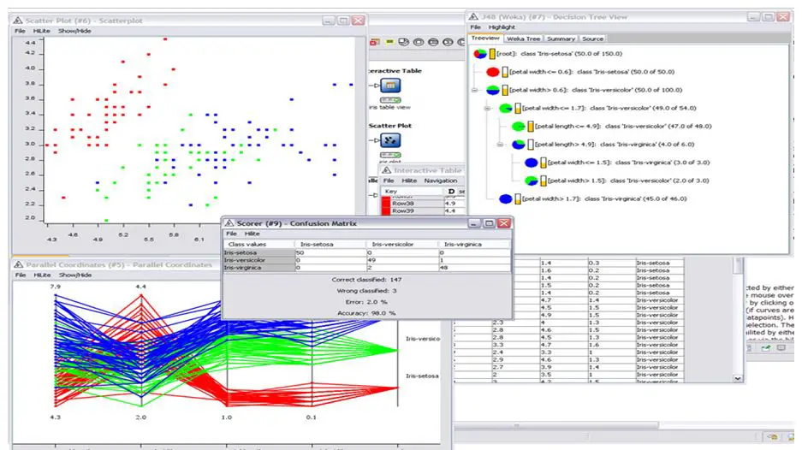Click Iris-virginica column header in Confusion Matrix

pos(474,245)
